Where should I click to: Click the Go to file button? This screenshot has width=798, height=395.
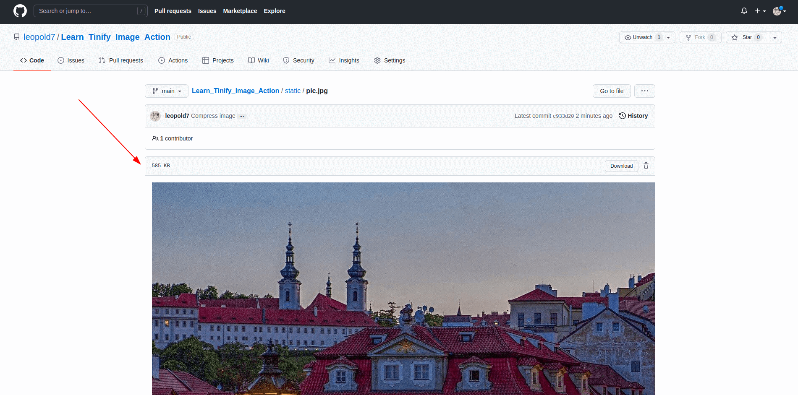tap(611, 91)
